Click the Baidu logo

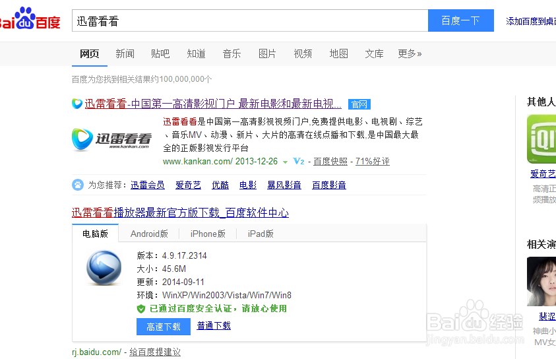coord(30,18)
